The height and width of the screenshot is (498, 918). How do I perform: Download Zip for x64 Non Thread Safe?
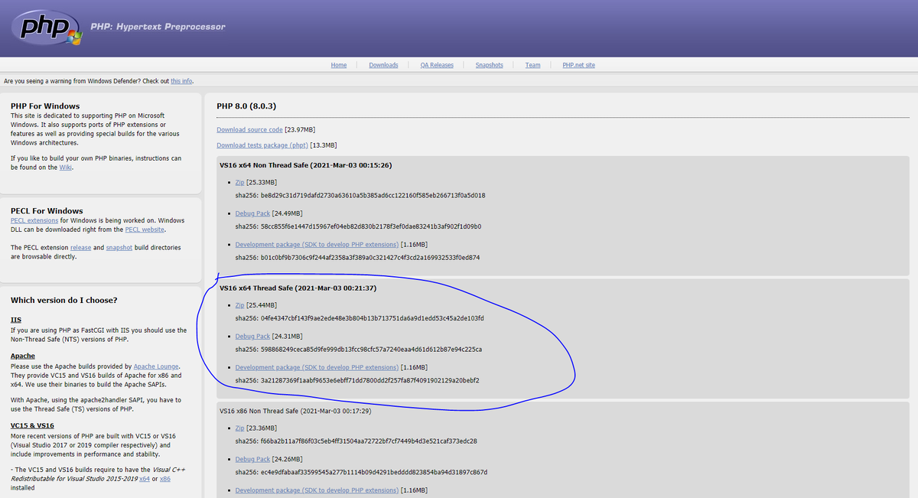(x=239, y=183)
